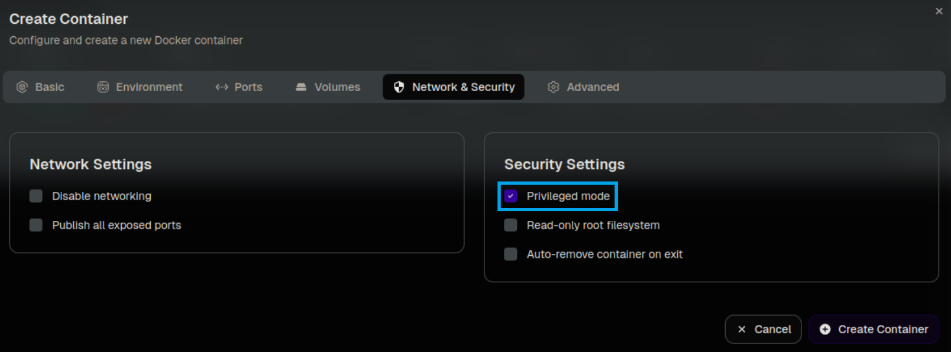This screenshot has height=352, width=951.
Task: Cancel the container creation dialog
Action: (x=763, y=329)
